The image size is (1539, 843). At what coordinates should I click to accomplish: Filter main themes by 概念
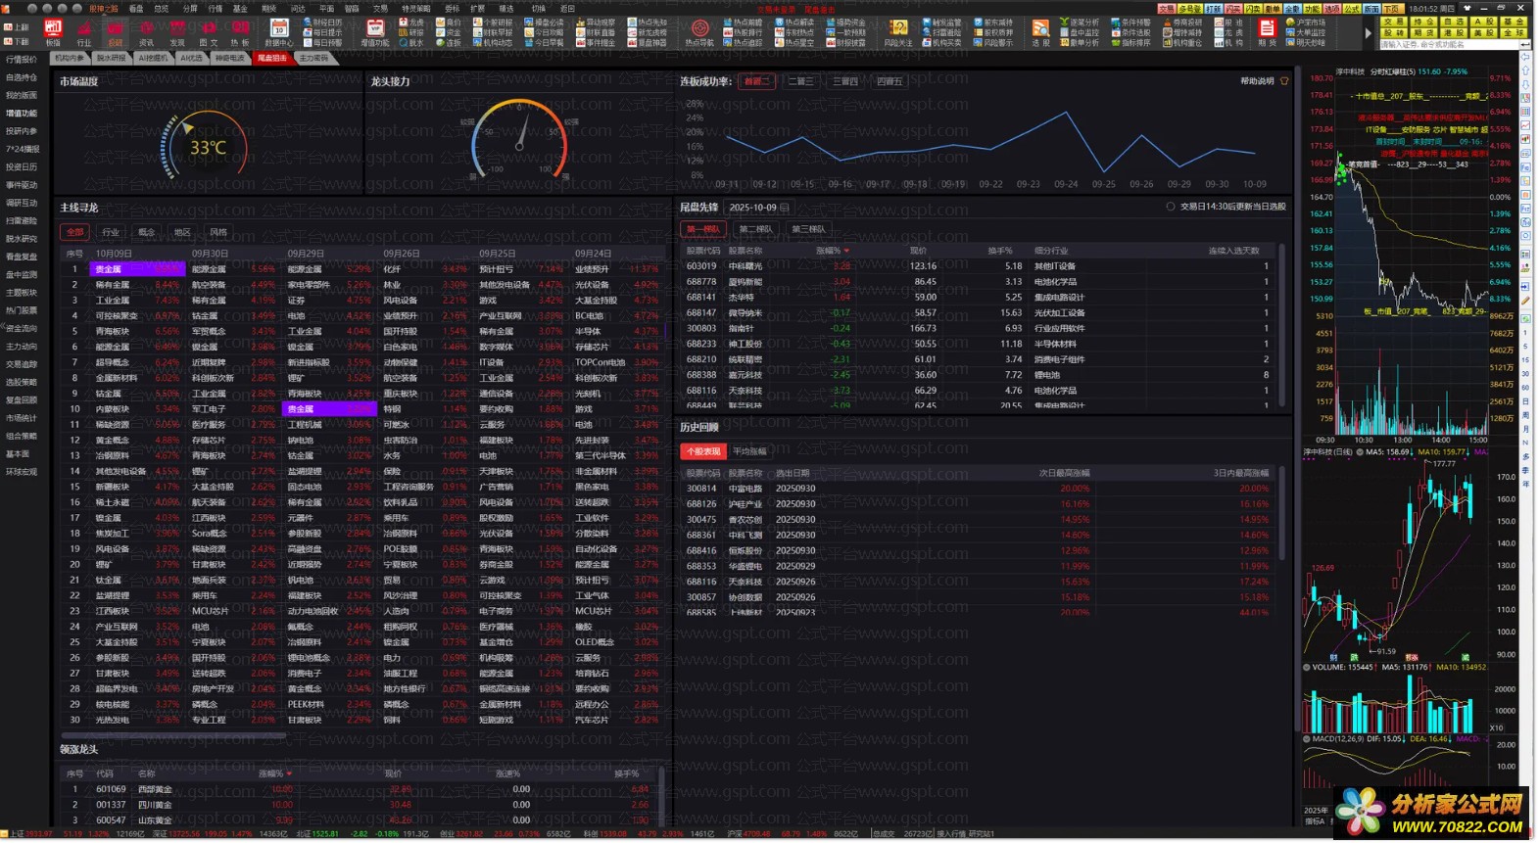[x=147, y=232]
